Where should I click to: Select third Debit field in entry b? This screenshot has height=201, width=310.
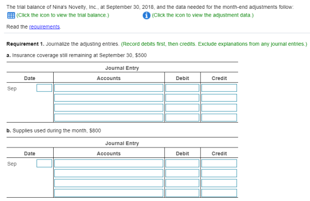182,183
